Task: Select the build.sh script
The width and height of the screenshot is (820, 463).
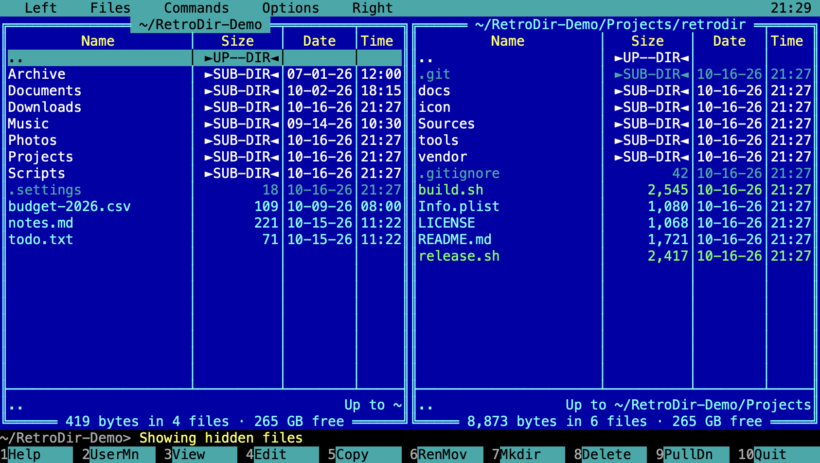Action: [x=615, y=190]
